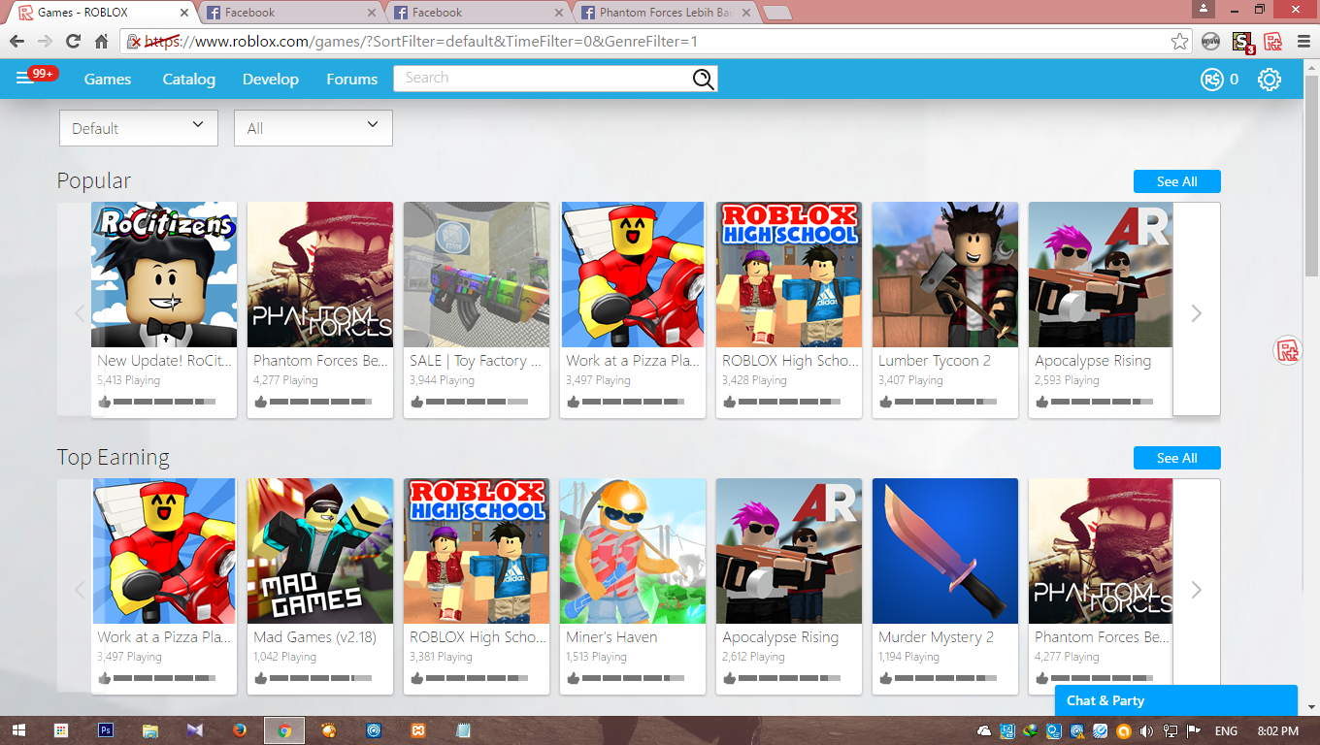Open Phantom Forces thumbnail in Top Earning

coord(1101,551)
